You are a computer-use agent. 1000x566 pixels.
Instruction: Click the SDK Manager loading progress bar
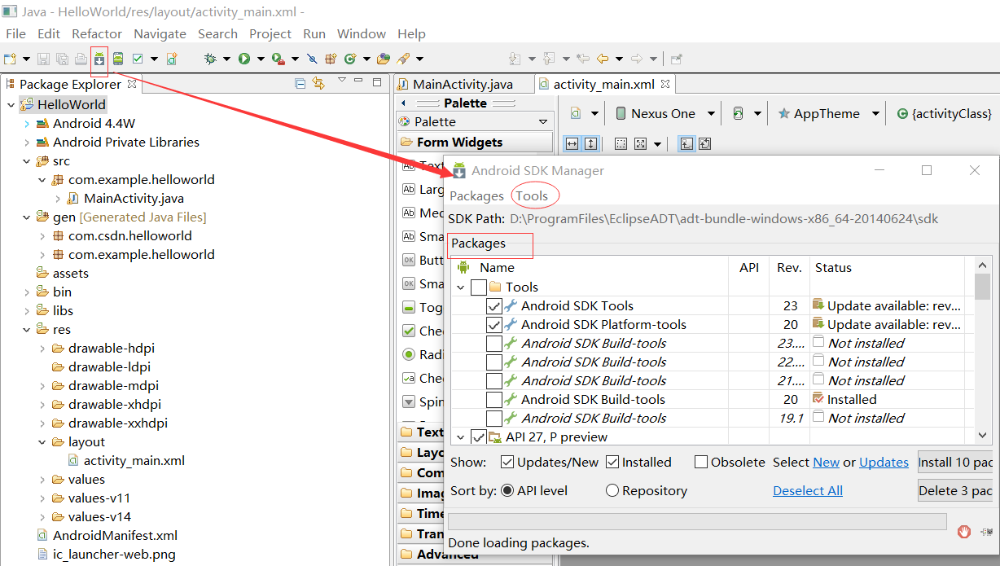698,521
